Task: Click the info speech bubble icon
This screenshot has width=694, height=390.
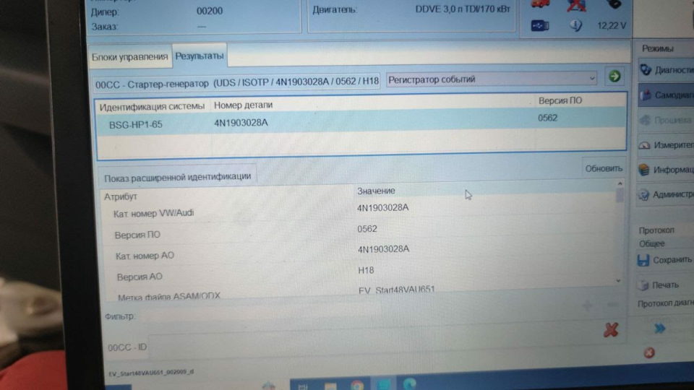Action: [575, 26]
